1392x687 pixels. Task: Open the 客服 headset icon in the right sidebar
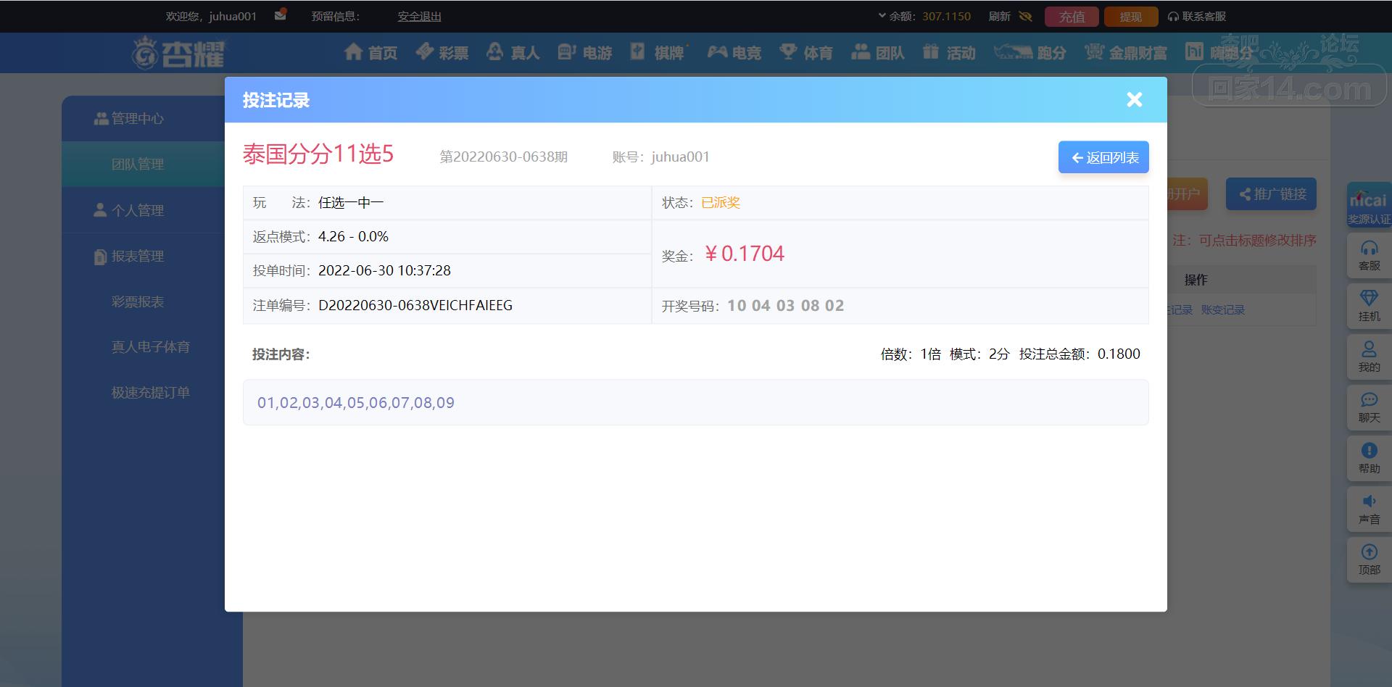coord(1369,249)
